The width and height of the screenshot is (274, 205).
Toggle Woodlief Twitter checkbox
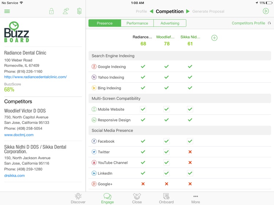pyautogui.click(x=167, y=152)
